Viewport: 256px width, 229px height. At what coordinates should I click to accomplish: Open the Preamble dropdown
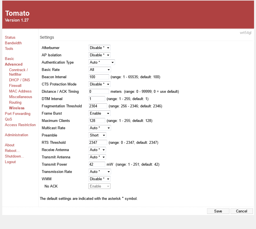click(x=97, y=135)
